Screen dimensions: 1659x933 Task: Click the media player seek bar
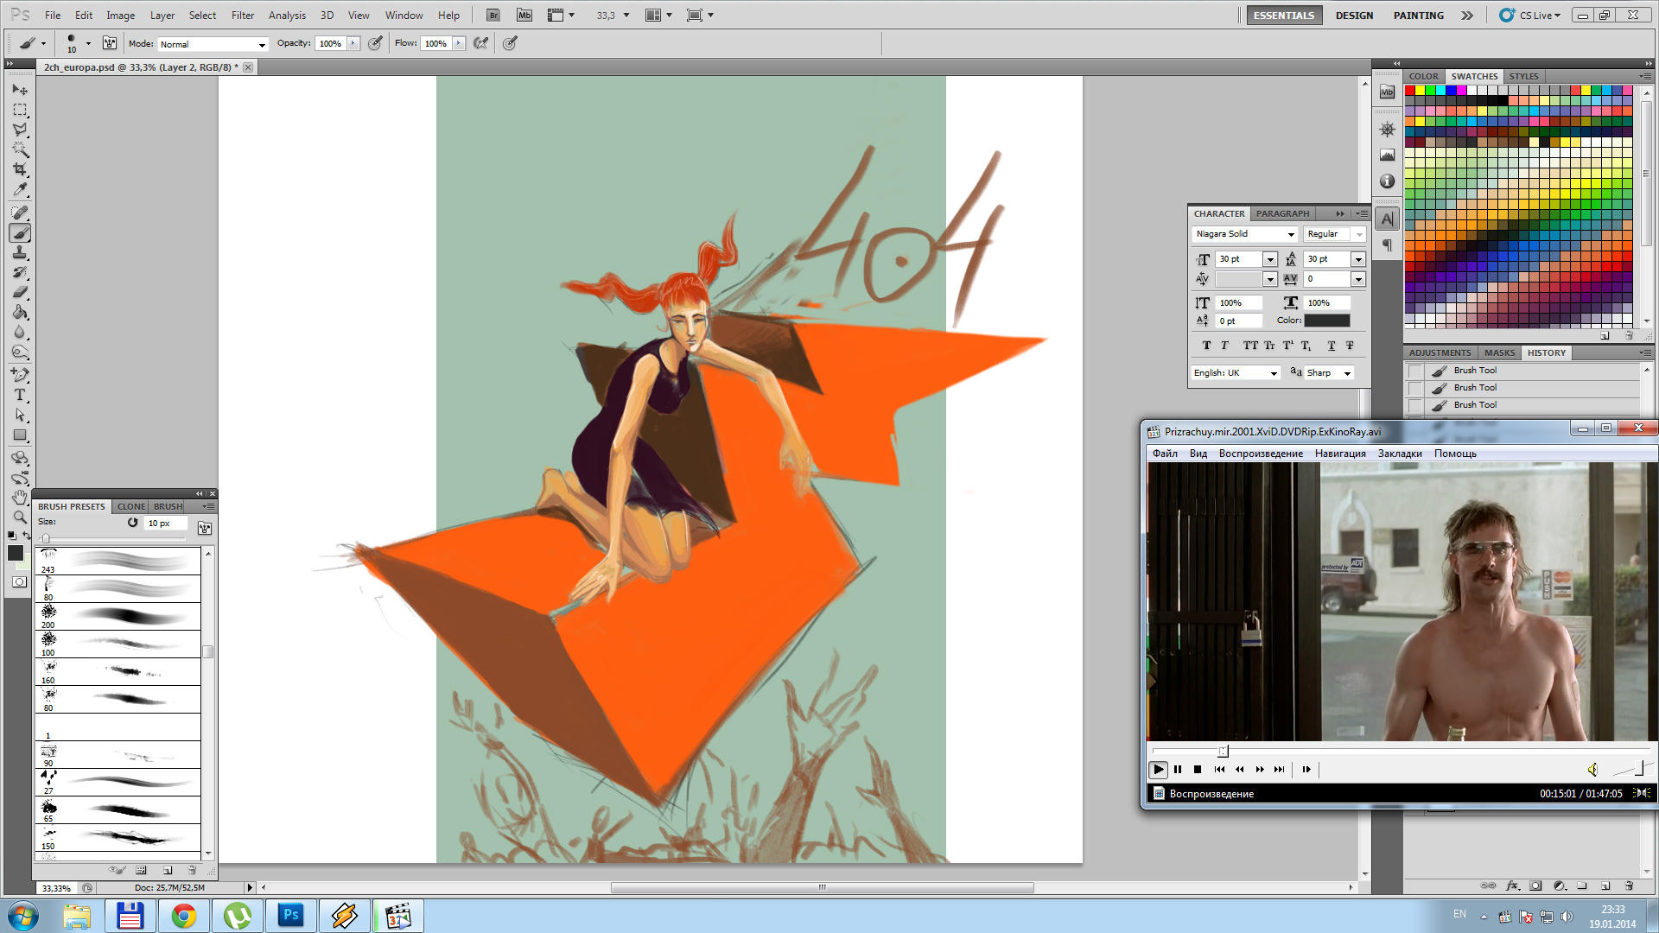pos(1402,750)
